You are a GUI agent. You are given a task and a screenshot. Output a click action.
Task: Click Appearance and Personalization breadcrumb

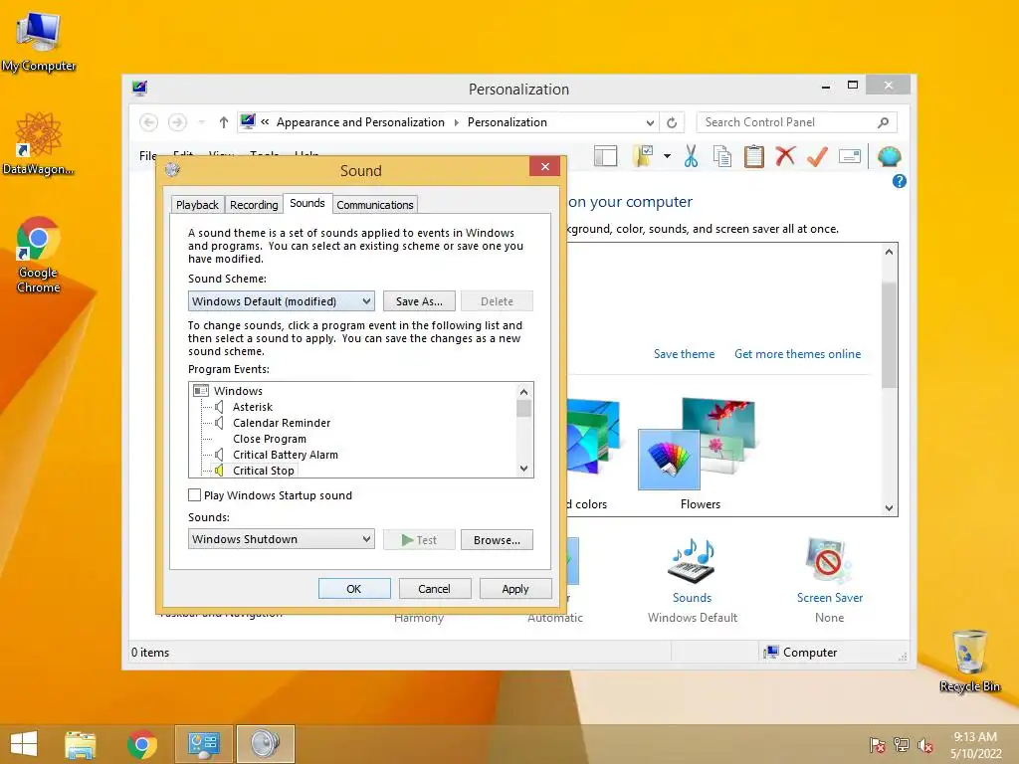point(360,122)
